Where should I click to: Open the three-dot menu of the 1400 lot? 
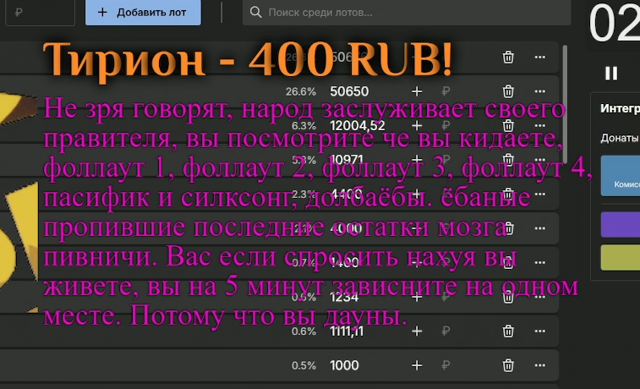[x=540, y=262]
